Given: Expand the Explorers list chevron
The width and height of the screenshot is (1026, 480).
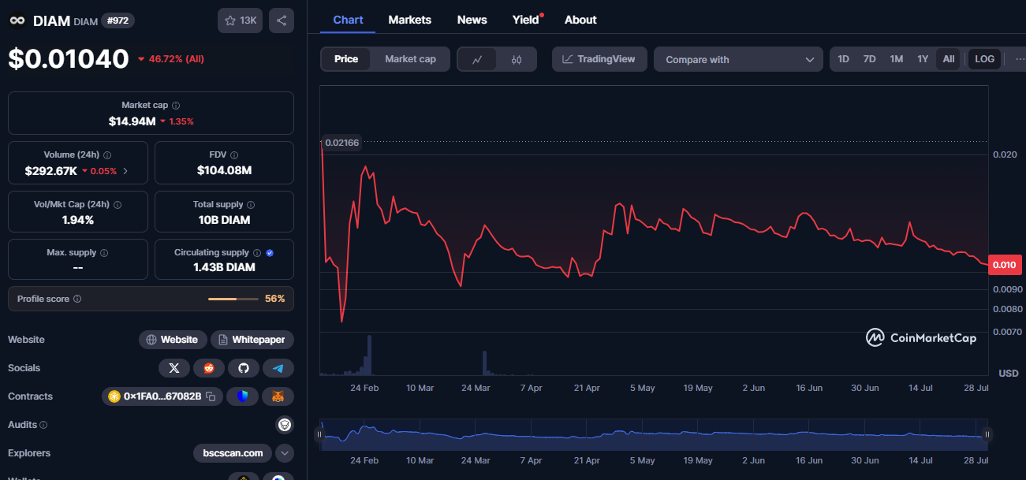Looking at the screenshot, I should 285,453.
